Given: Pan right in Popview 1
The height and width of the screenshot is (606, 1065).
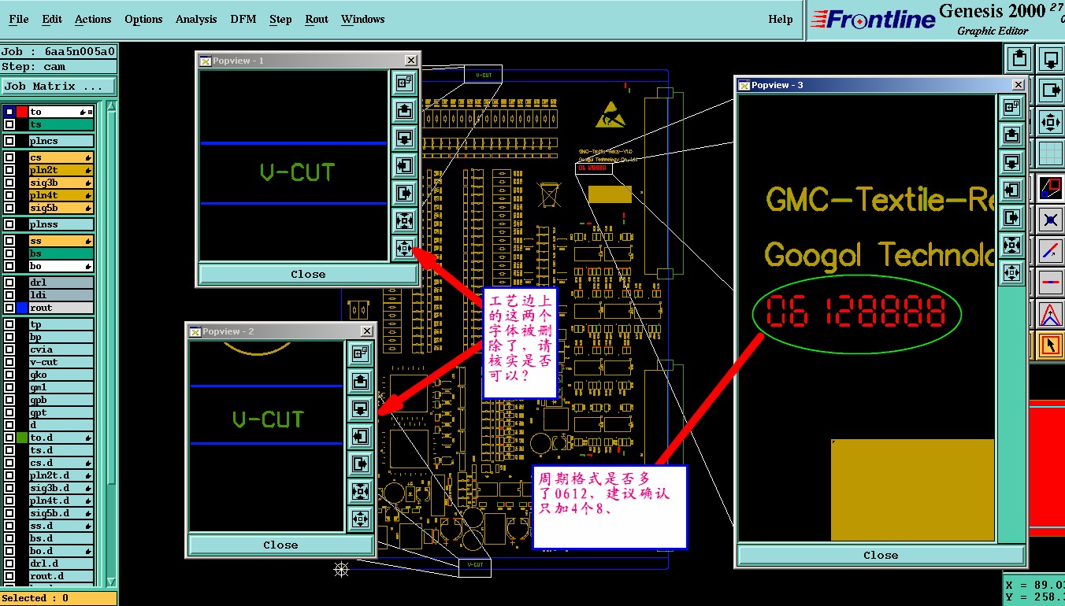Looking at the screenshot, I should (x=404, y=193).
